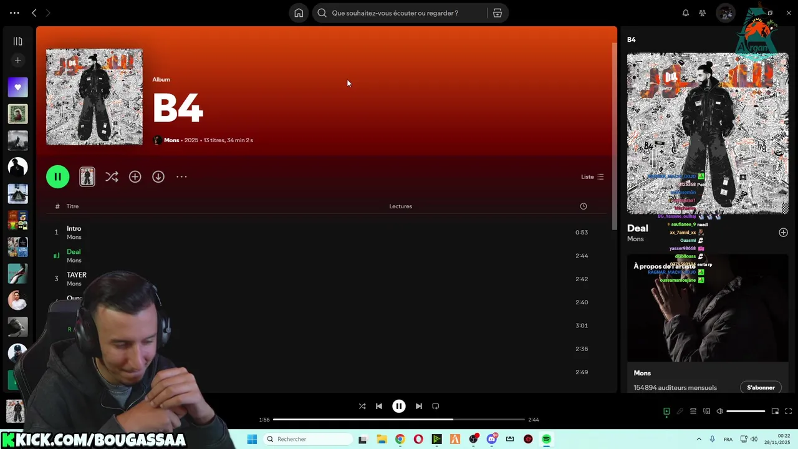Screen dimensions: 798x449
Task: Open the Browse icon in search bar
Action: [498, 13]
